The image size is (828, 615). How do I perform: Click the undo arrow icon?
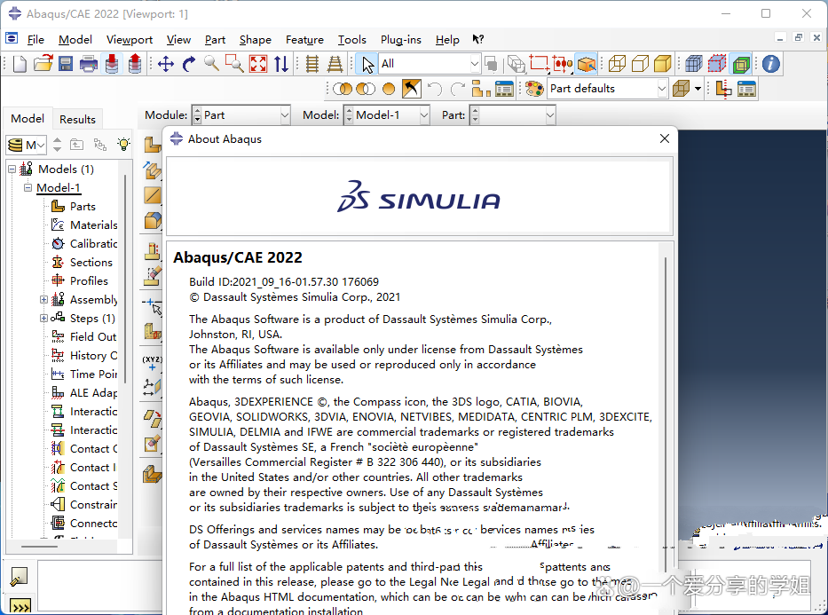pos(435,89)
